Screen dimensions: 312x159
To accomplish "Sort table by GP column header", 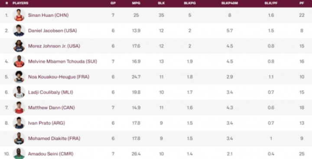I will click(113, 3).
